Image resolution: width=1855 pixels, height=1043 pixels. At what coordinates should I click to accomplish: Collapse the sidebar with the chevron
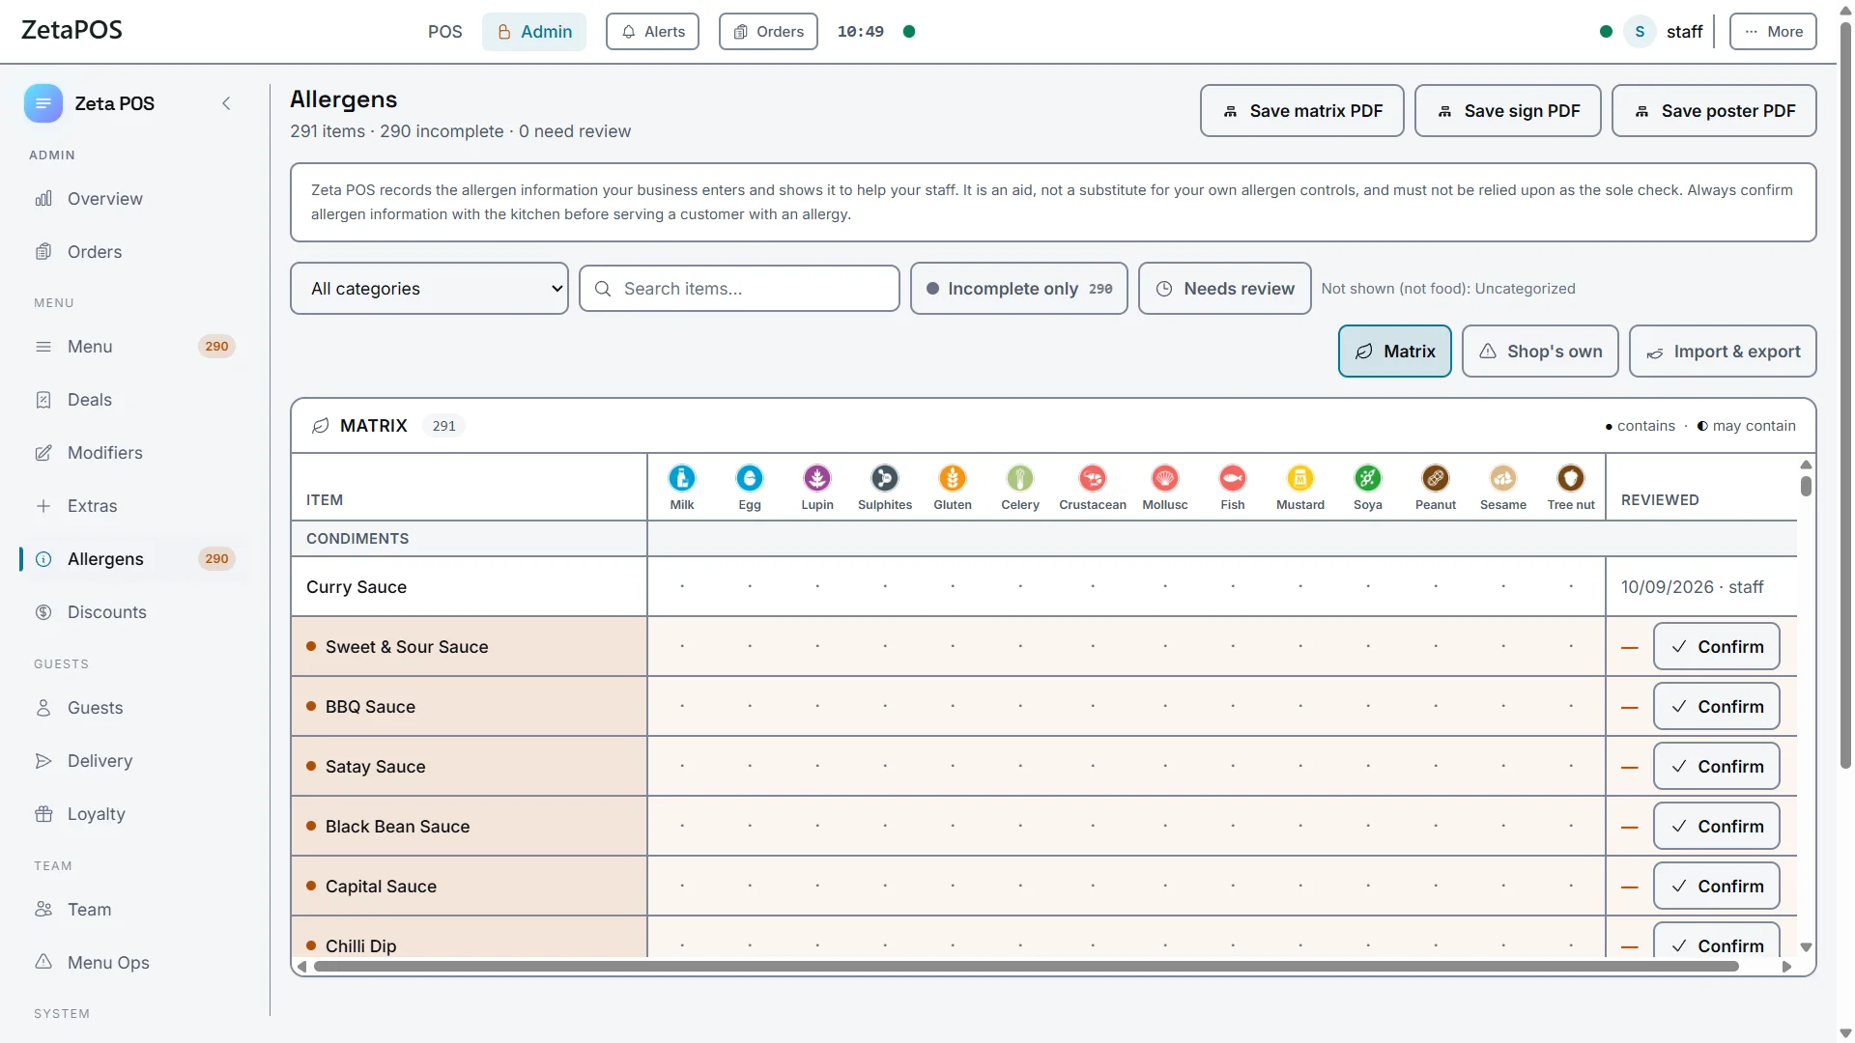(x=226, y=103)
